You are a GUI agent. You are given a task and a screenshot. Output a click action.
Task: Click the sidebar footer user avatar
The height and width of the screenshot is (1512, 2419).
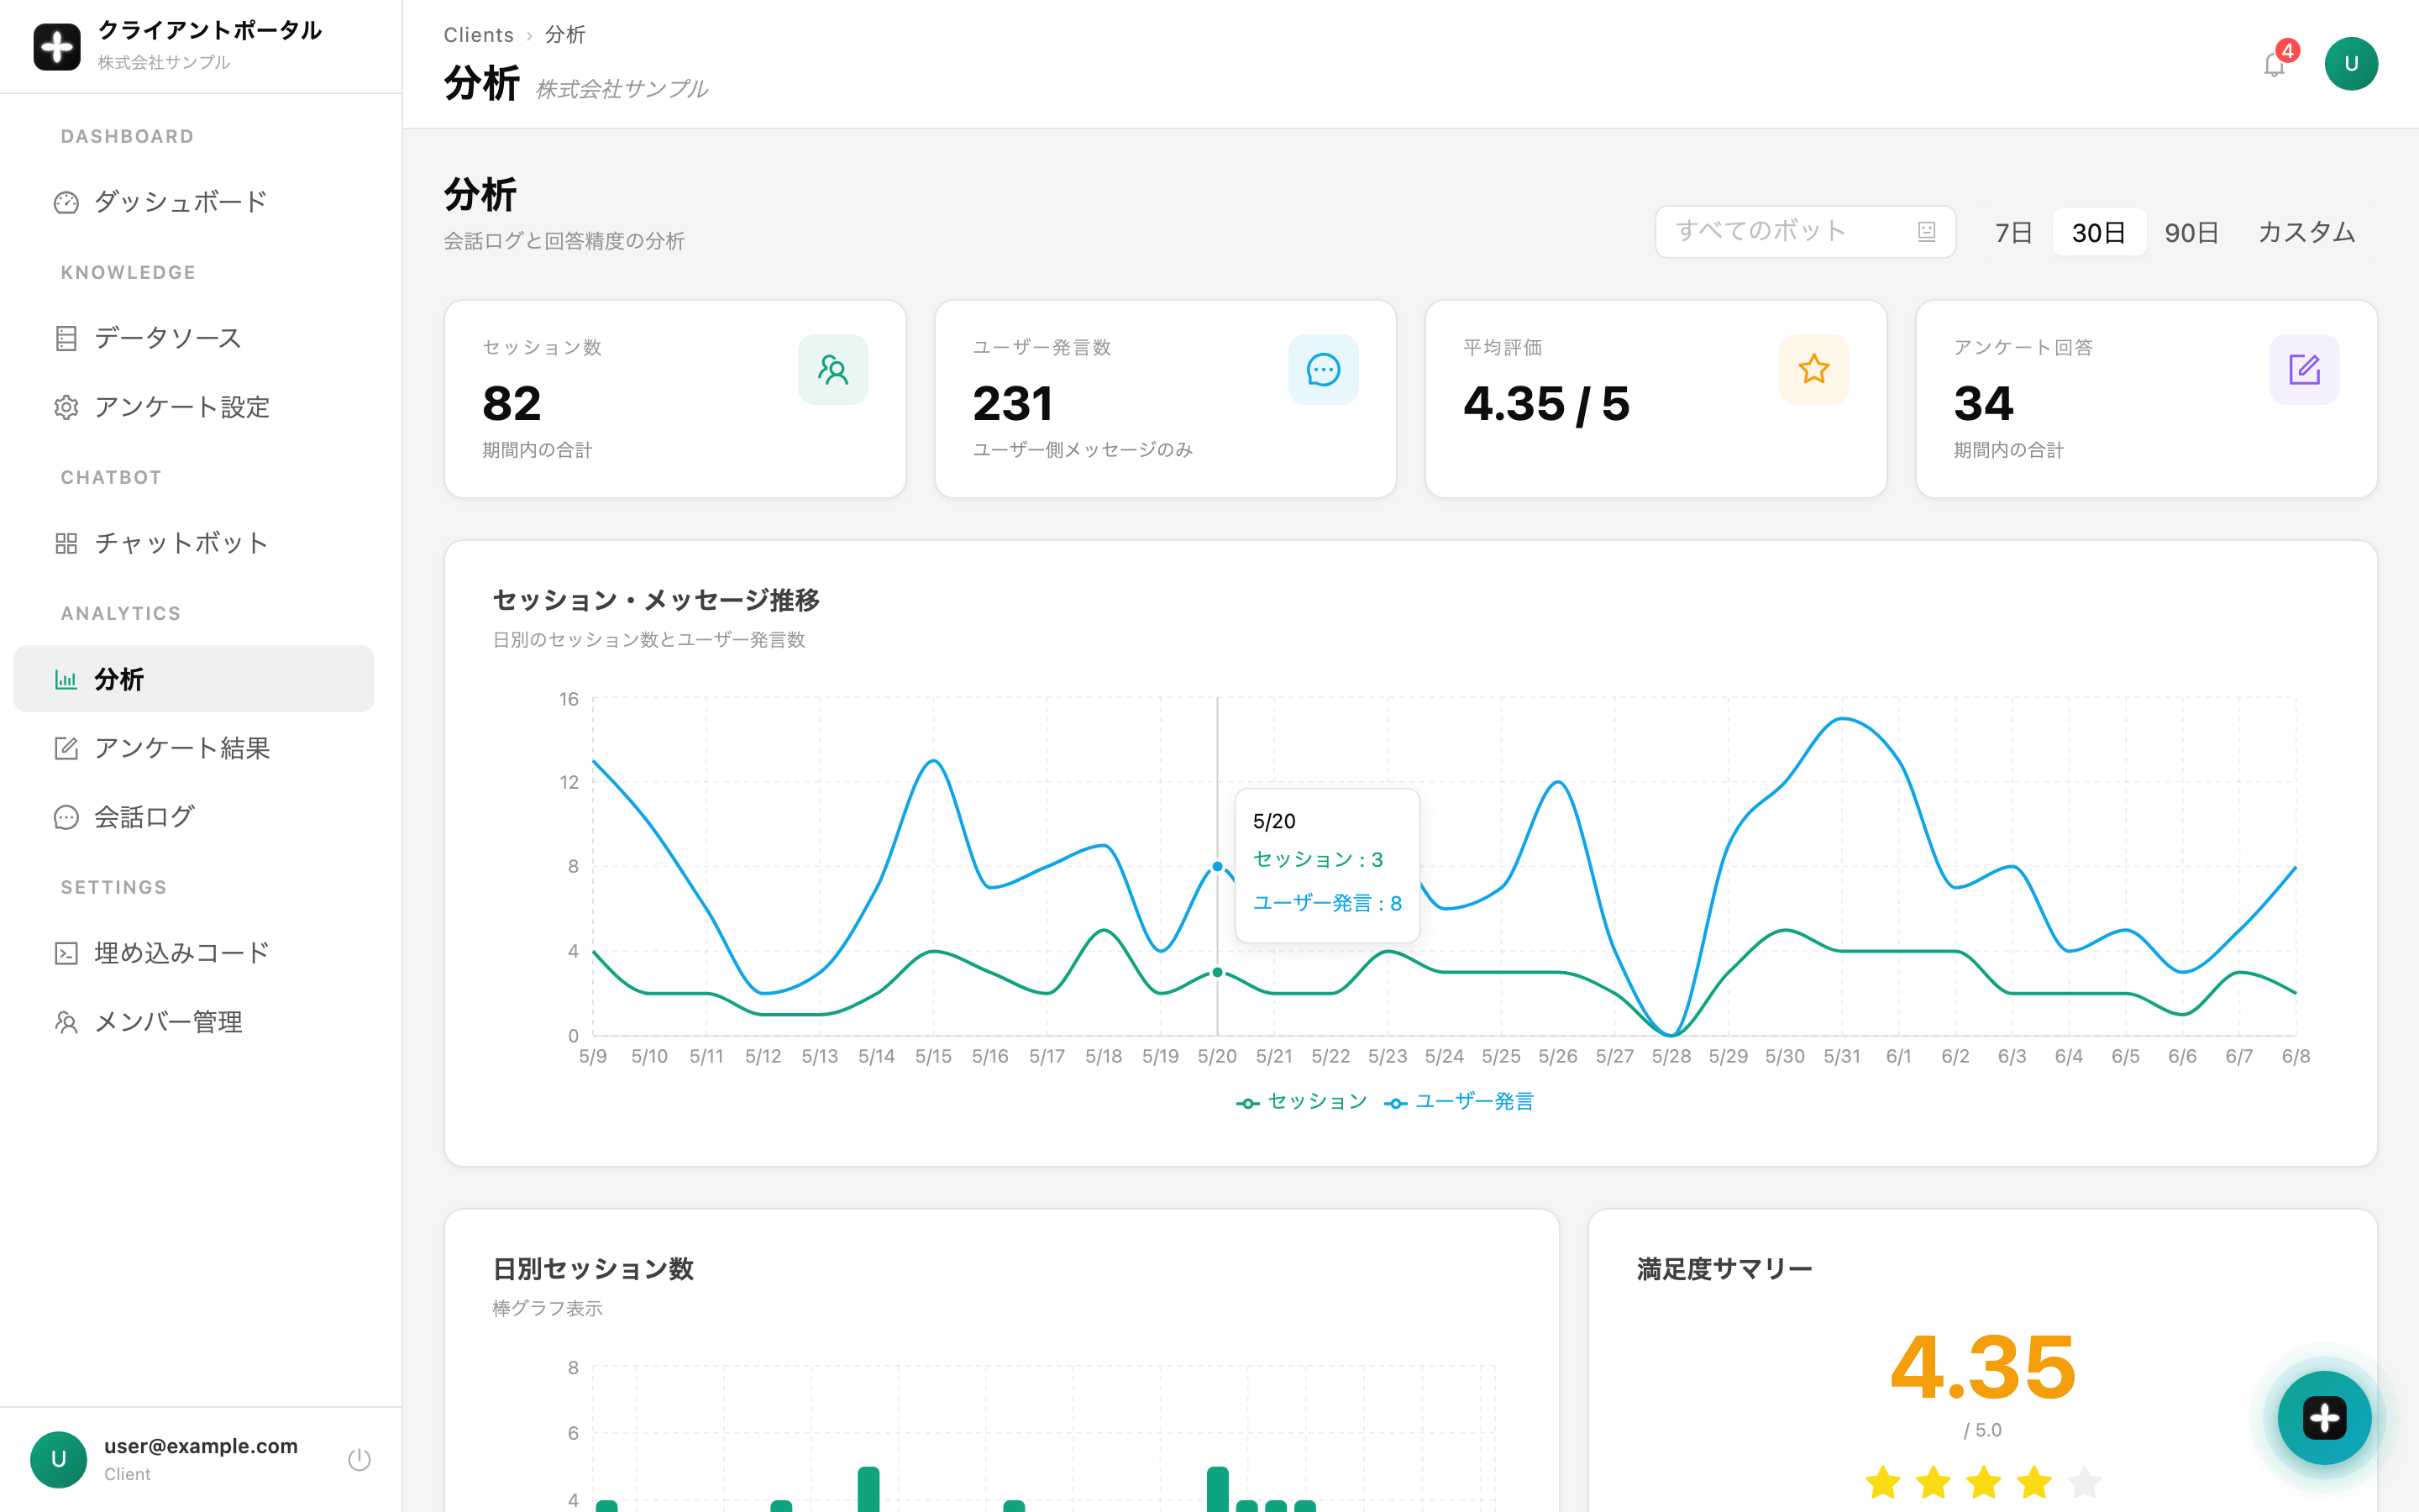[58, 1459]
